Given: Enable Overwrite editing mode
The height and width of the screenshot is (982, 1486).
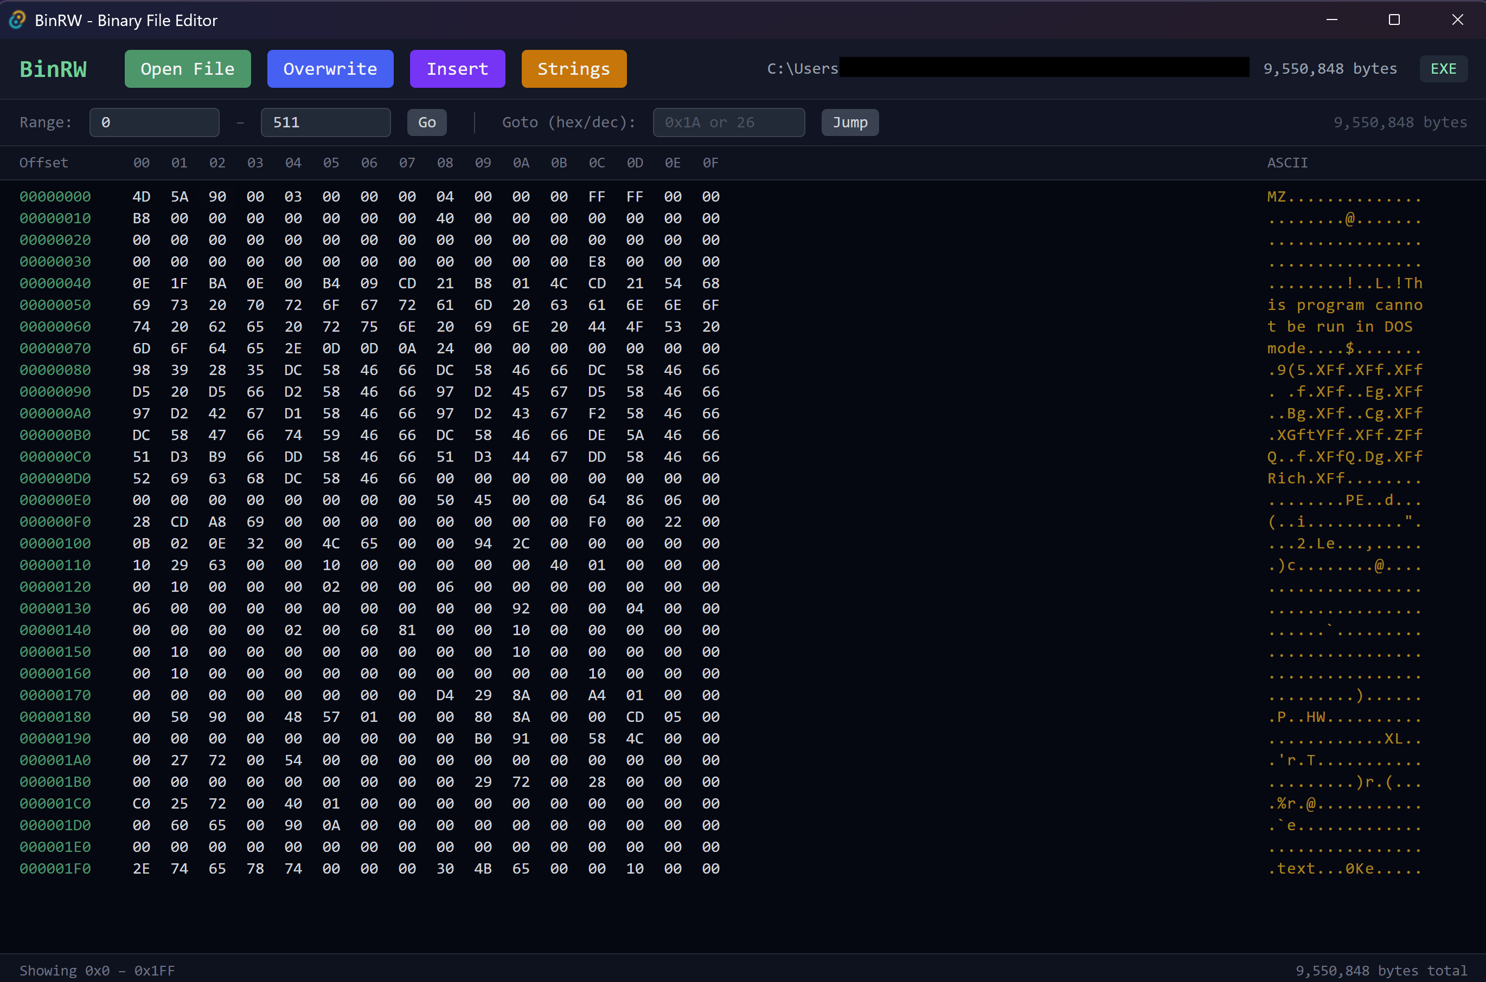Looking at the screenshot, I should 330,68.
